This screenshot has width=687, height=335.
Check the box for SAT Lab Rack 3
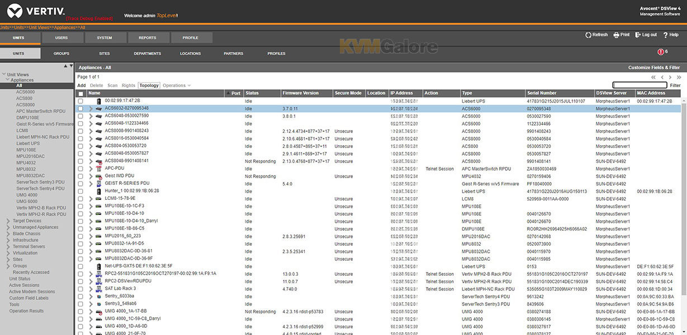coord(81,289)
